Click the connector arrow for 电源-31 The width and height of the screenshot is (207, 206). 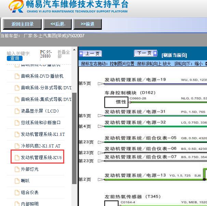101,116
